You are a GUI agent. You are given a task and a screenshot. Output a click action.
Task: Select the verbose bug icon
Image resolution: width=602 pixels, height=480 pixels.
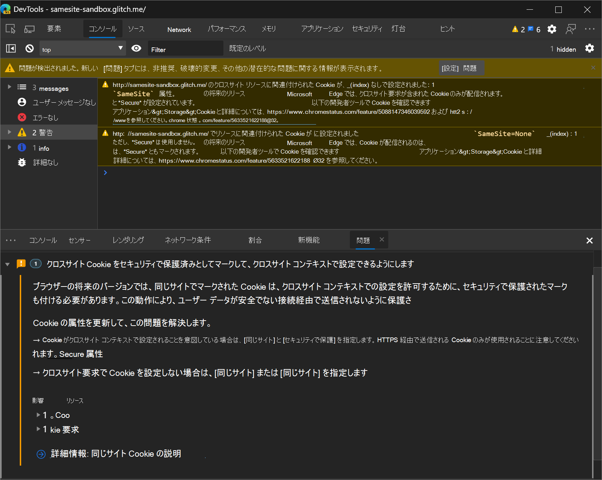pos(22,162)
